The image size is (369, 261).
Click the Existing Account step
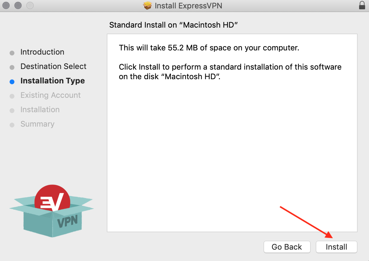tap(50, 95)
